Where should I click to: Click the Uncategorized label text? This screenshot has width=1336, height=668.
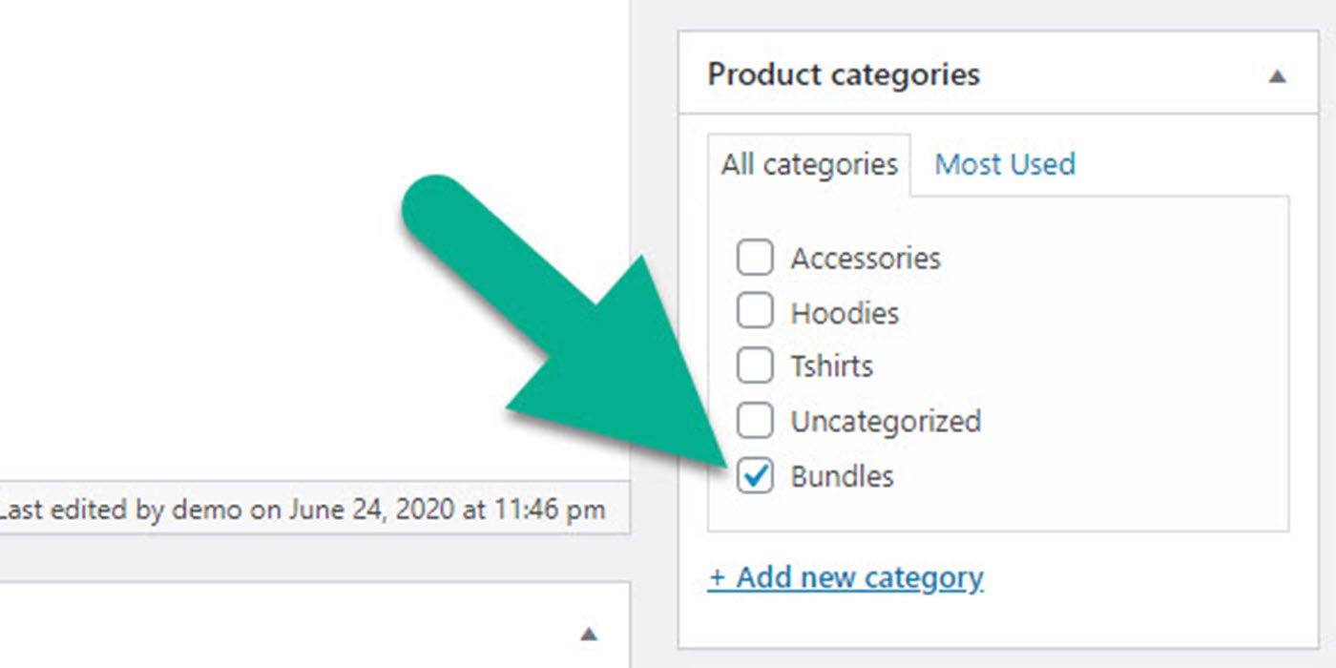click(x=886, y=420)
